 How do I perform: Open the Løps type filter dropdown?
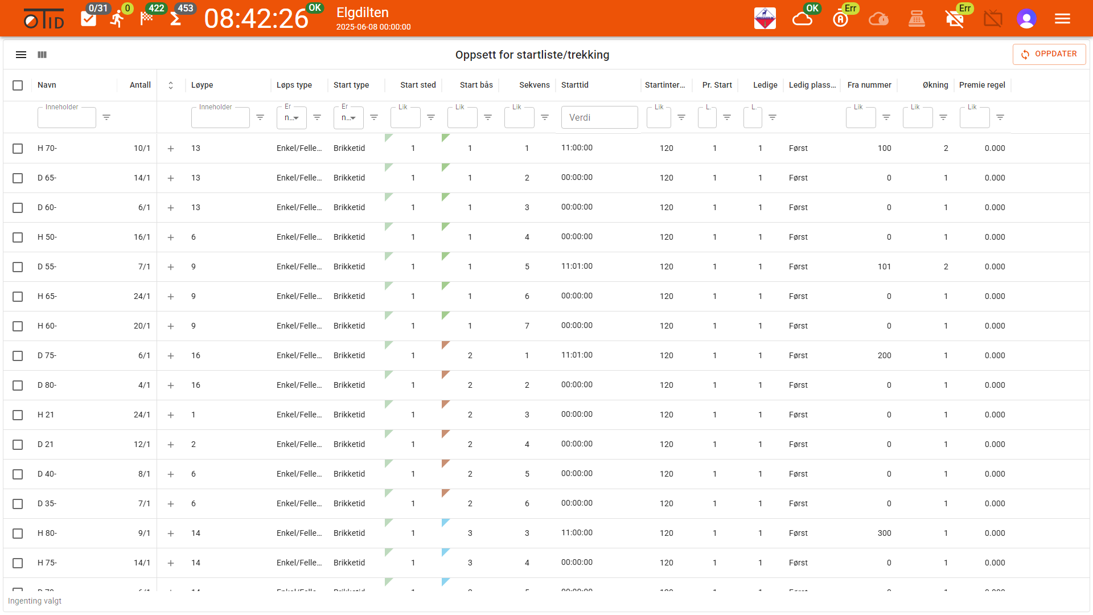point(291,117)
